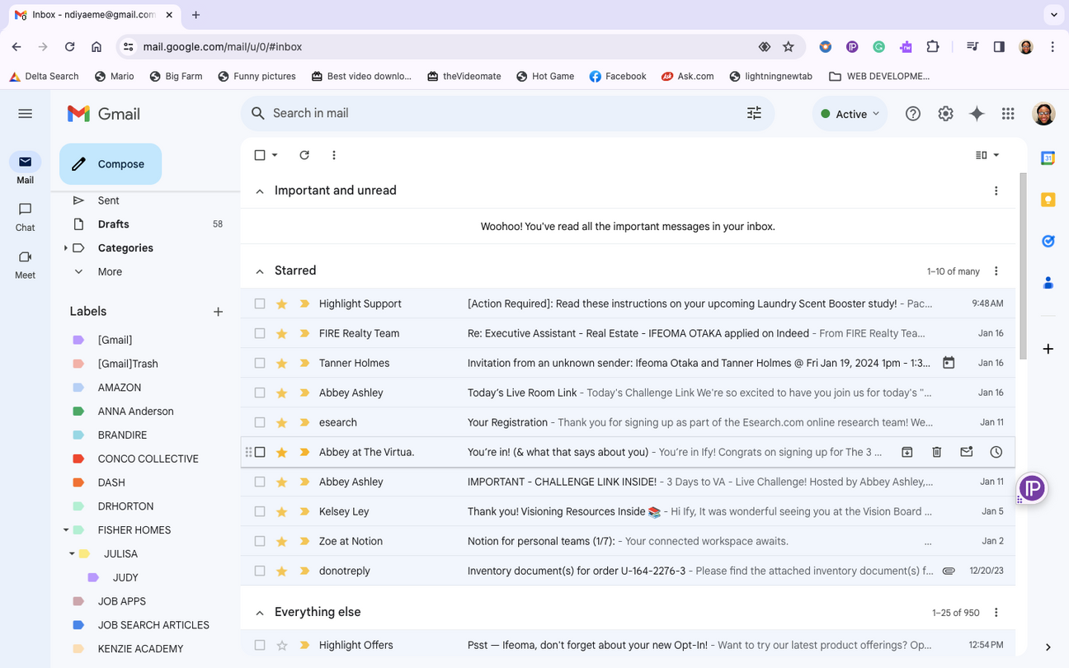The width and height of the screenshot is (1069, 668).
Task: Delete the Abbey at The Virtua email
Action: click(x=936, y=452)
